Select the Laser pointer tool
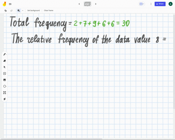Image resolution: width=175 pixels, height=140 pixels. pyautogui.click(x=5, y=99)
